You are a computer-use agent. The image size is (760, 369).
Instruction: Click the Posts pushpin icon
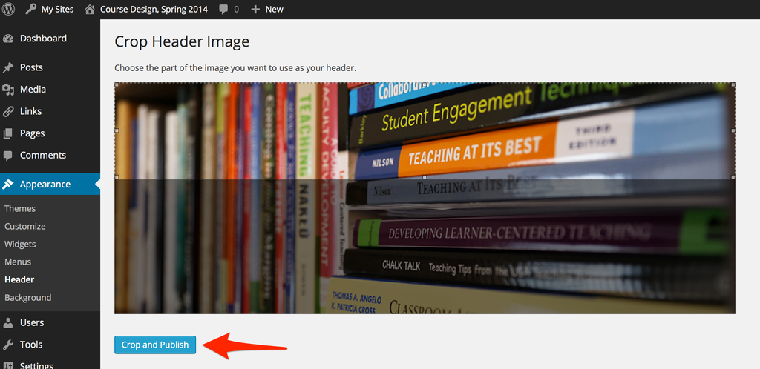[8, 67]
